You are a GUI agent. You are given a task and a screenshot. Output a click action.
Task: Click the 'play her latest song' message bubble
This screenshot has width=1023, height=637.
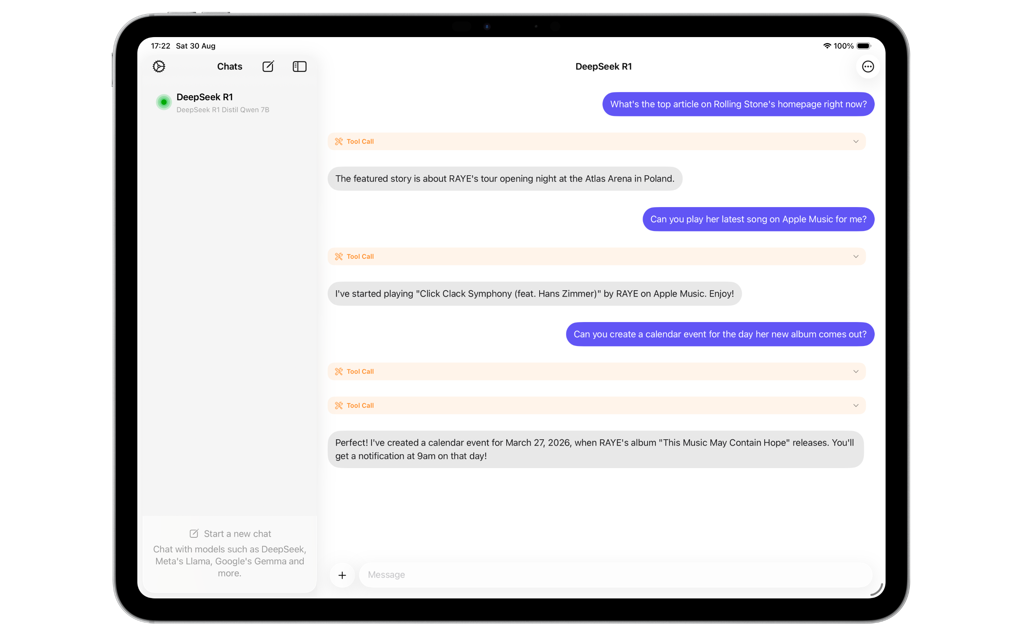758,219
